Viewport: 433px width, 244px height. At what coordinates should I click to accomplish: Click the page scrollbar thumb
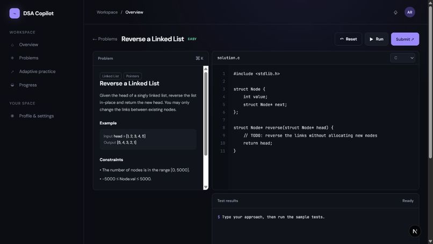430,82
